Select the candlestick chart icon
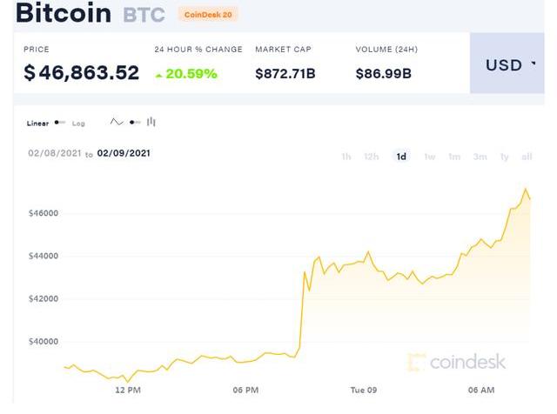557x414 pixels. [x=151, y=123]
